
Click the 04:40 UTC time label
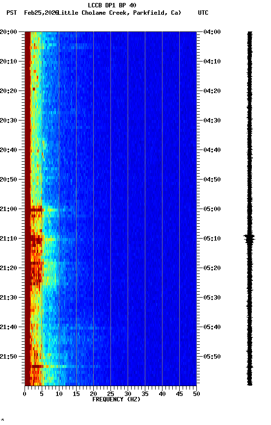212,150
